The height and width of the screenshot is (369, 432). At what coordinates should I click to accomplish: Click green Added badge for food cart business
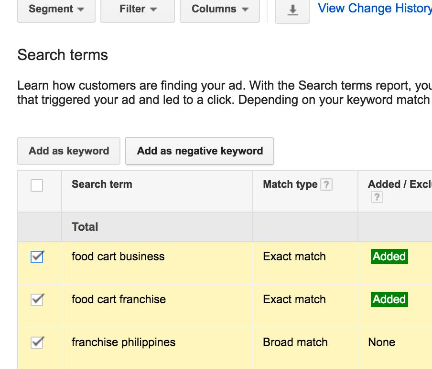[x=389, y=256]
